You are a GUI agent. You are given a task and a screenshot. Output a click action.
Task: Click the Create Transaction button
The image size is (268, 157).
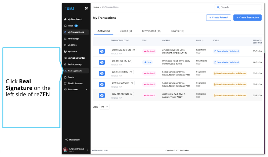coord(248,17)
